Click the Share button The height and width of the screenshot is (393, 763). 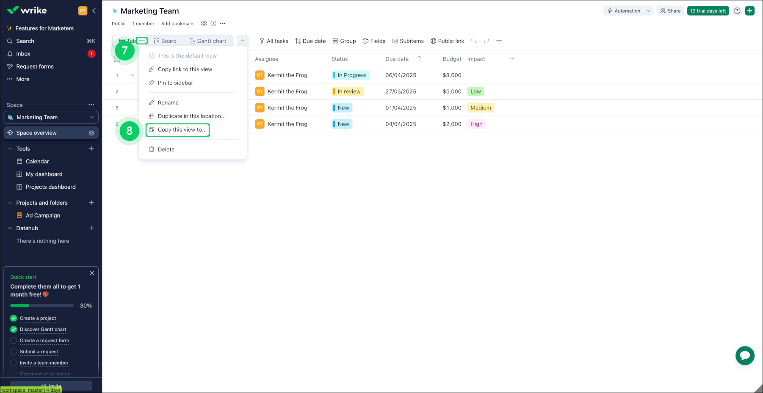(x=670, y=11)
